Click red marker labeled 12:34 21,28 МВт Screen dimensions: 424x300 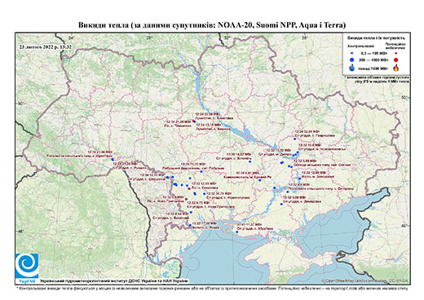click(193, 121)
